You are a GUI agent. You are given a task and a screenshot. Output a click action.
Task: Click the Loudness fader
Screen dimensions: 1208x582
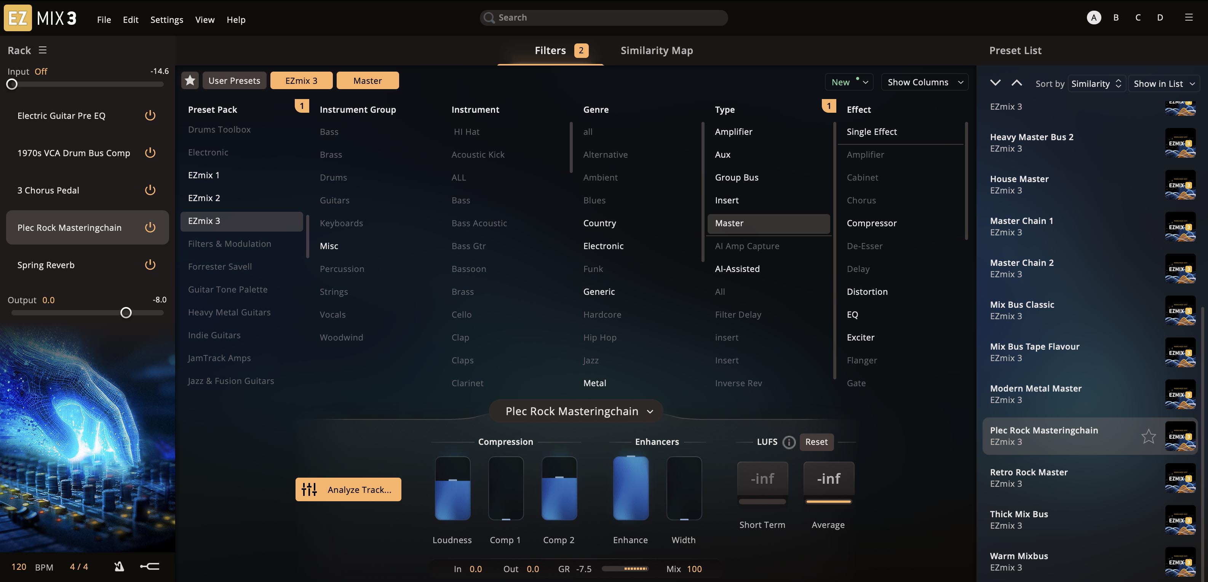(x=452, y=488)
